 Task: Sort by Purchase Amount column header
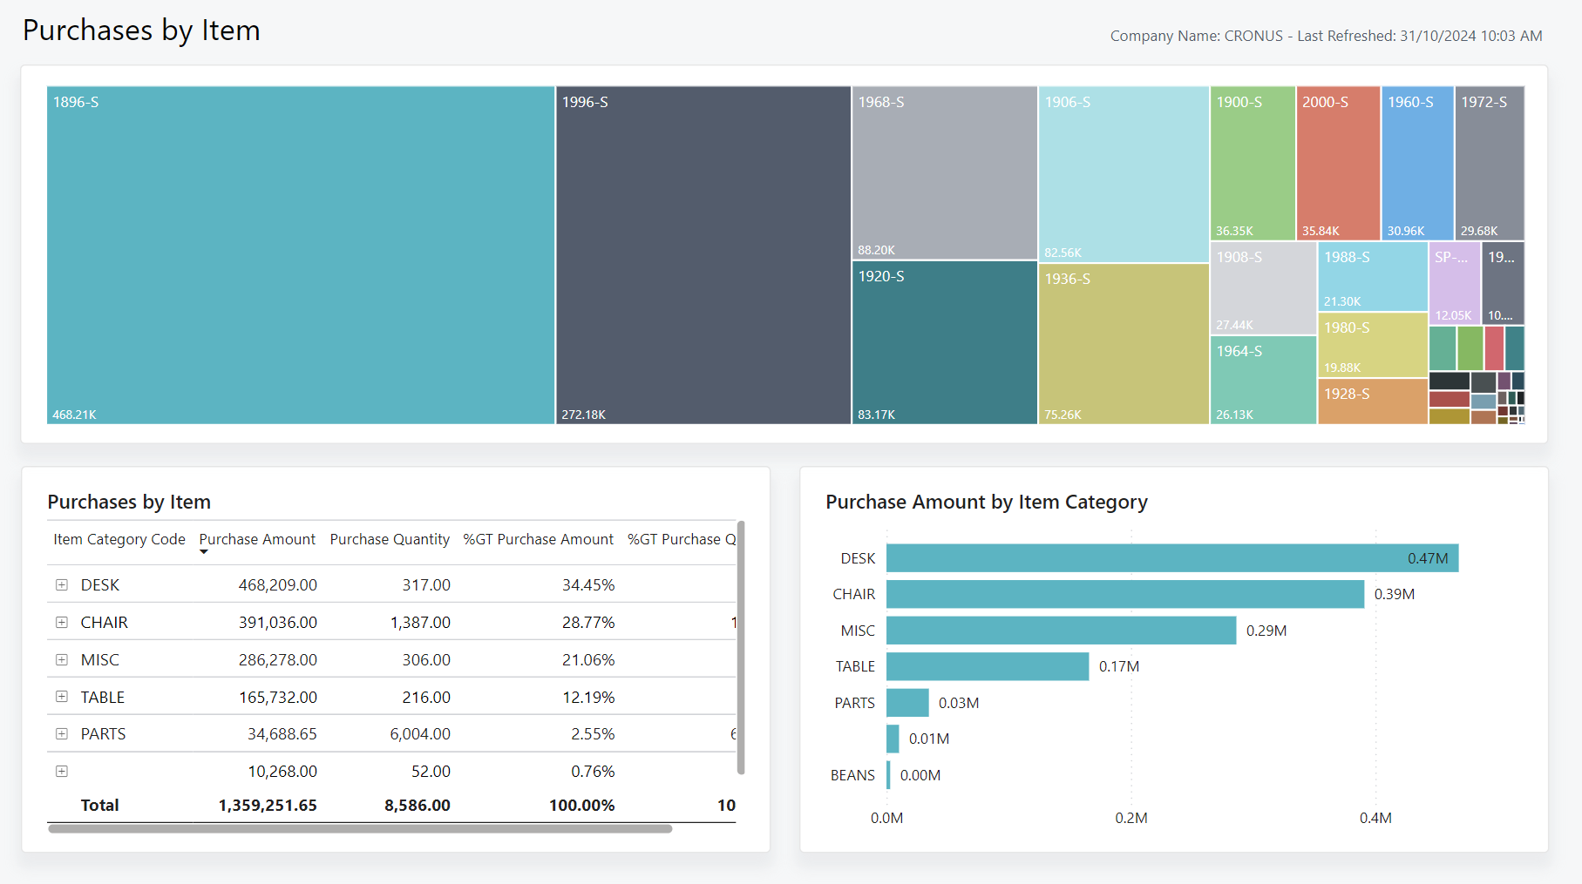pos(257,539)
